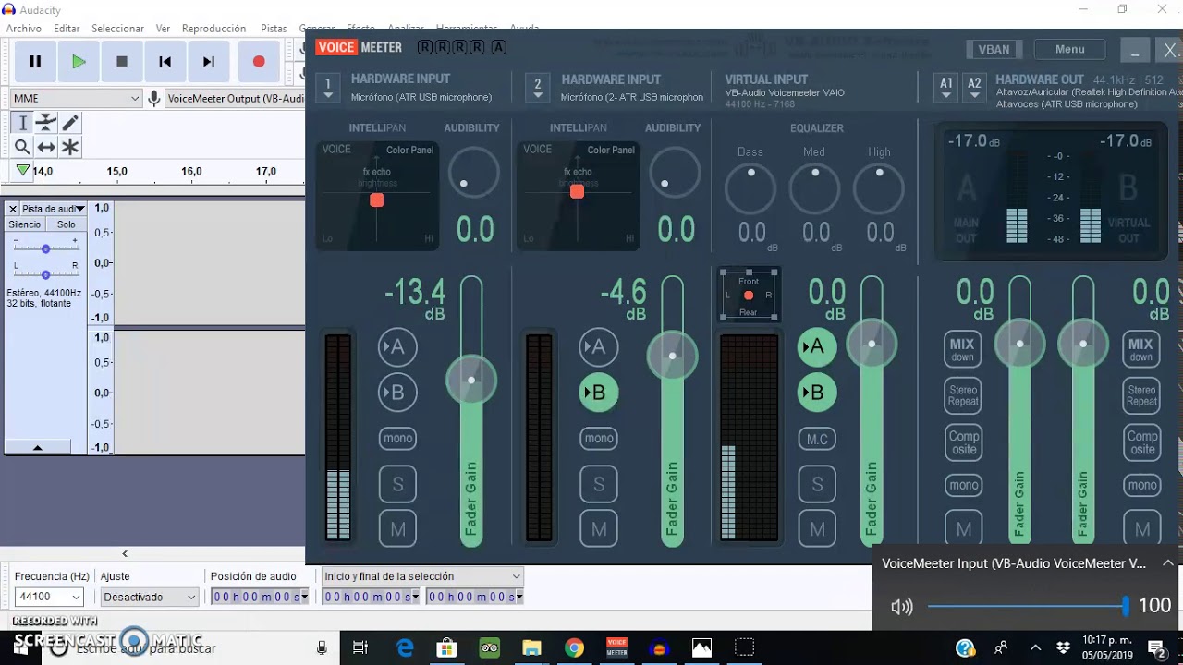Image resolution: width=1183 pixels, height=665 pixels.
Task: Select the Selection (I-beam) tool
Action: [x=23, y=123]
